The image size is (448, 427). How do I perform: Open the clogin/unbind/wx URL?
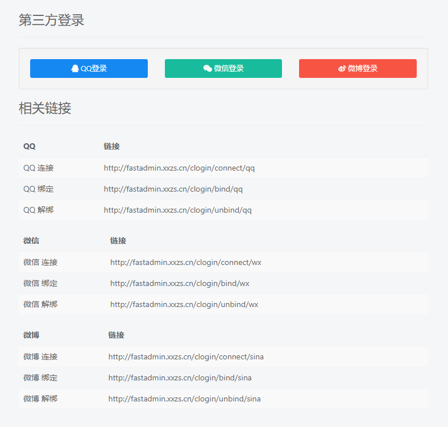click(x=184, y=305)
